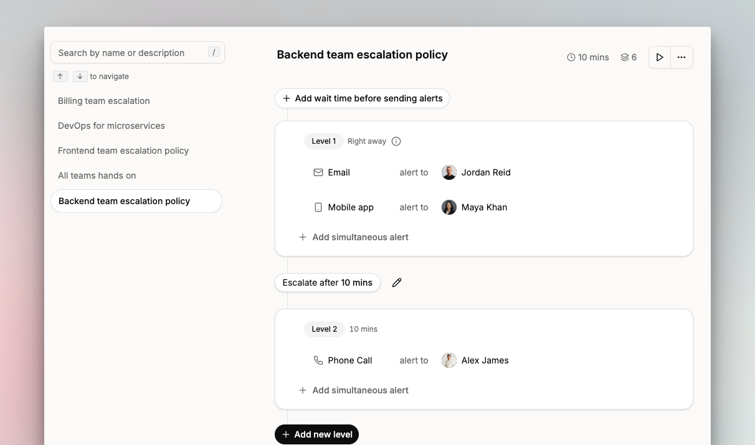Viewport: 755px width, 445px height.
Task: Click the Level 1 badge
Action: coord(323,141)
